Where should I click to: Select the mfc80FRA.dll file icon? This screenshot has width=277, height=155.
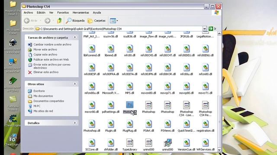[x=111, y=67]
